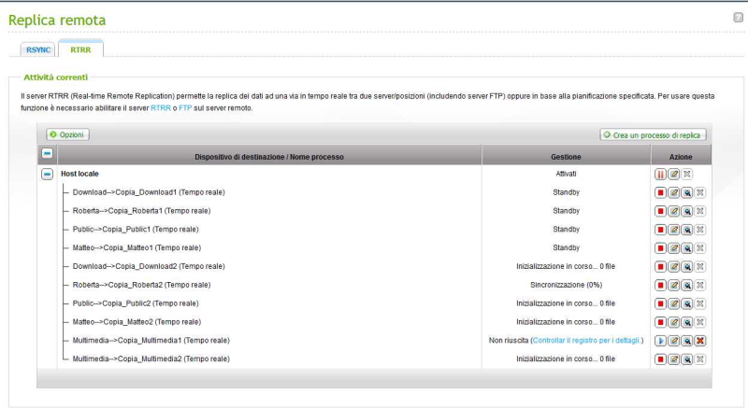View logs for Matteo-->Copia_Matteo2 job
Image resolution: width=748 pixels, height=408 pixels.
pos(686,322)
